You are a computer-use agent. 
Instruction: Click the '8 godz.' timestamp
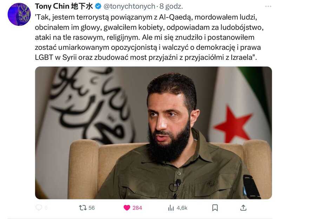coord(171,6)
